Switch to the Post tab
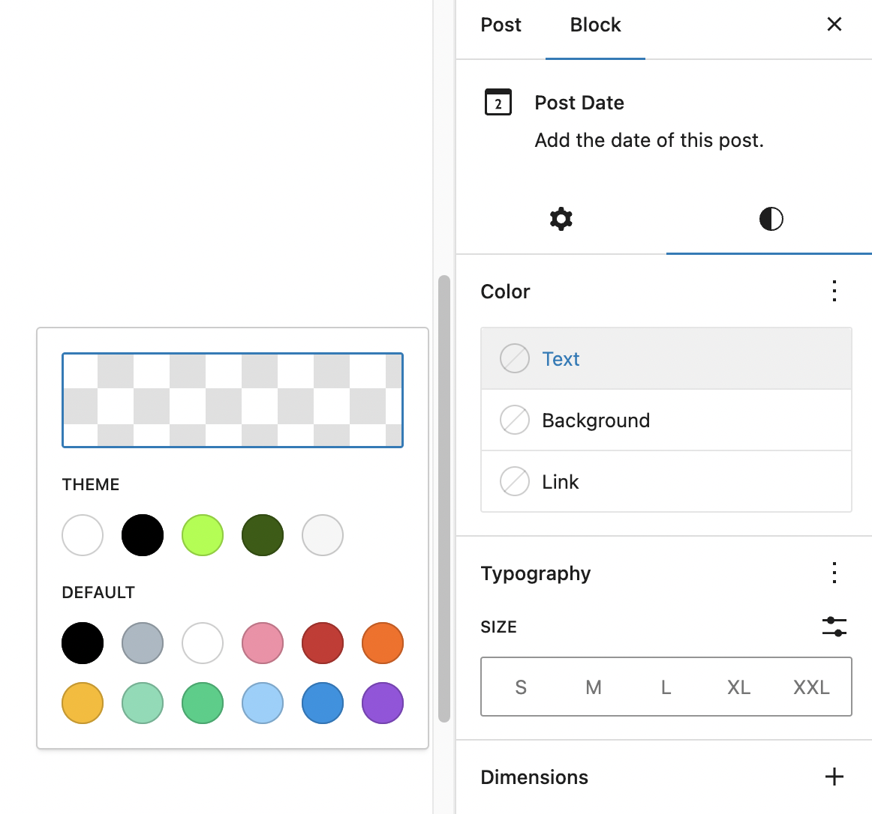The width and height of the screenshot is (872, 814). click(501, 25)
